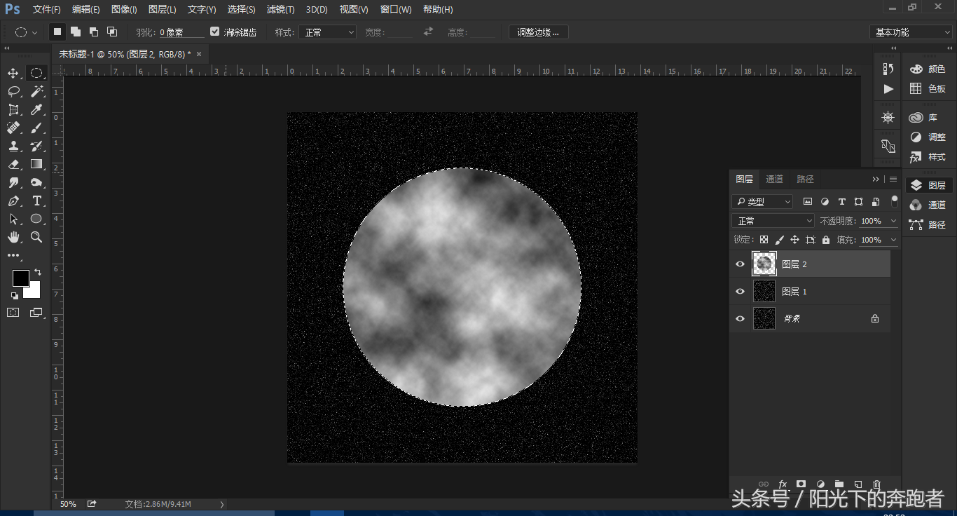This screenshot has width=957, height=516.
Task: Open the 颜色 color panel
Action: (x=928, y=69)
